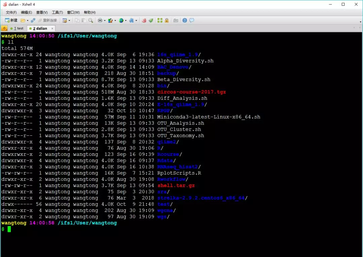
Task: Open the 帮助(H) menu
Action: pos(90,12)
